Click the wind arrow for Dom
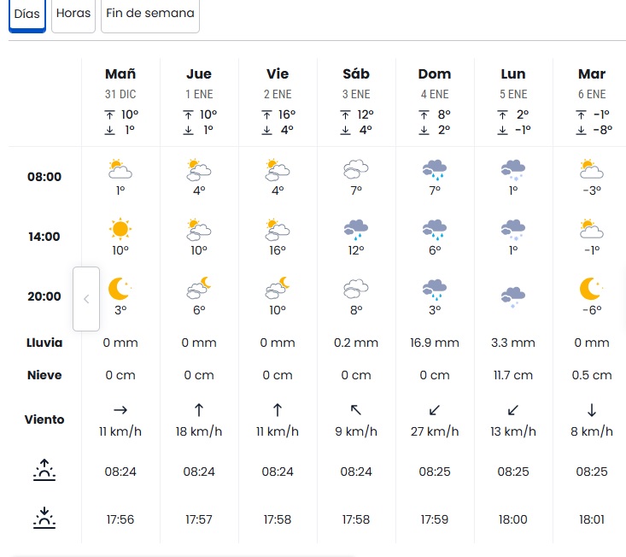The height and width of the screenshot is (557, 626). (435, 410)
